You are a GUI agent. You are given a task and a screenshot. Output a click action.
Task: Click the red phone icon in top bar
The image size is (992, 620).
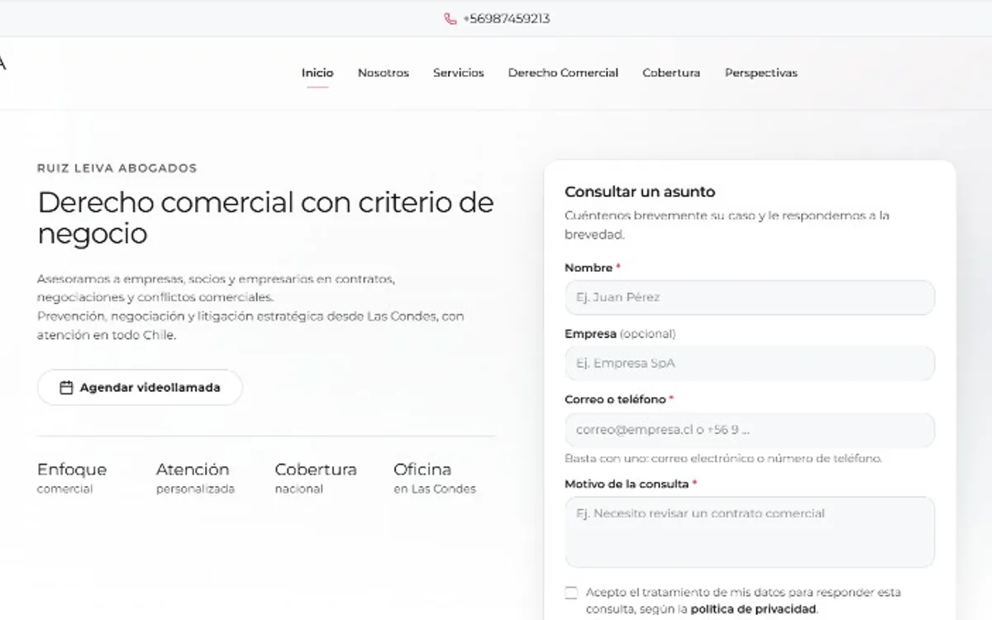[450, 18]
